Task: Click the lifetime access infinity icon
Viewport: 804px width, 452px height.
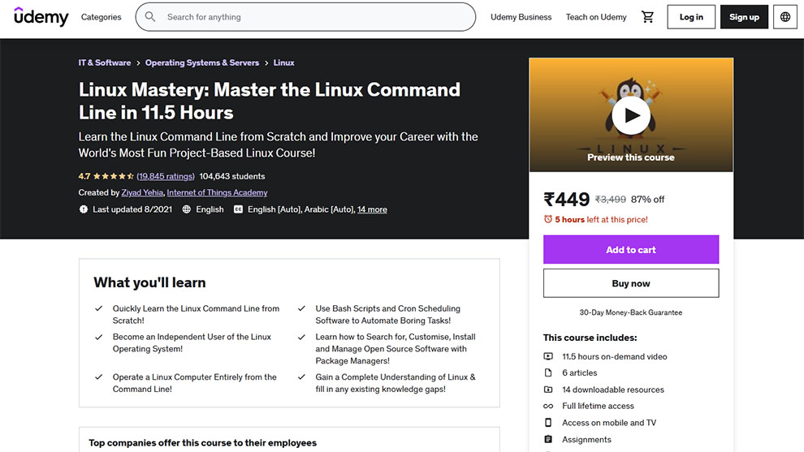Action: click(x=548, y=406)
